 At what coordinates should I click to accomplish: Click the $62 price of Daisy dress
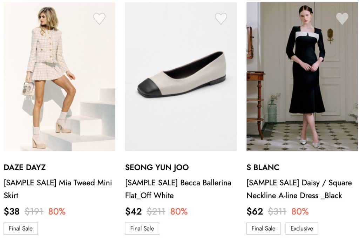click(x=255, y=212)
